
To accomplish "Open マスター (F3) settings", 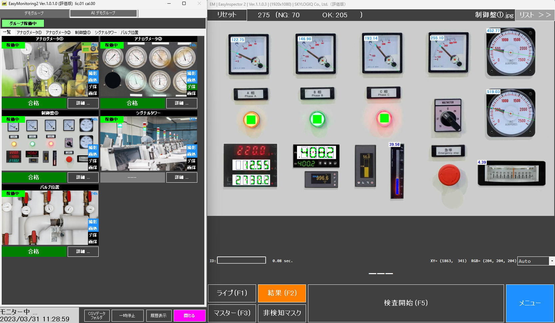I will 232,313.
